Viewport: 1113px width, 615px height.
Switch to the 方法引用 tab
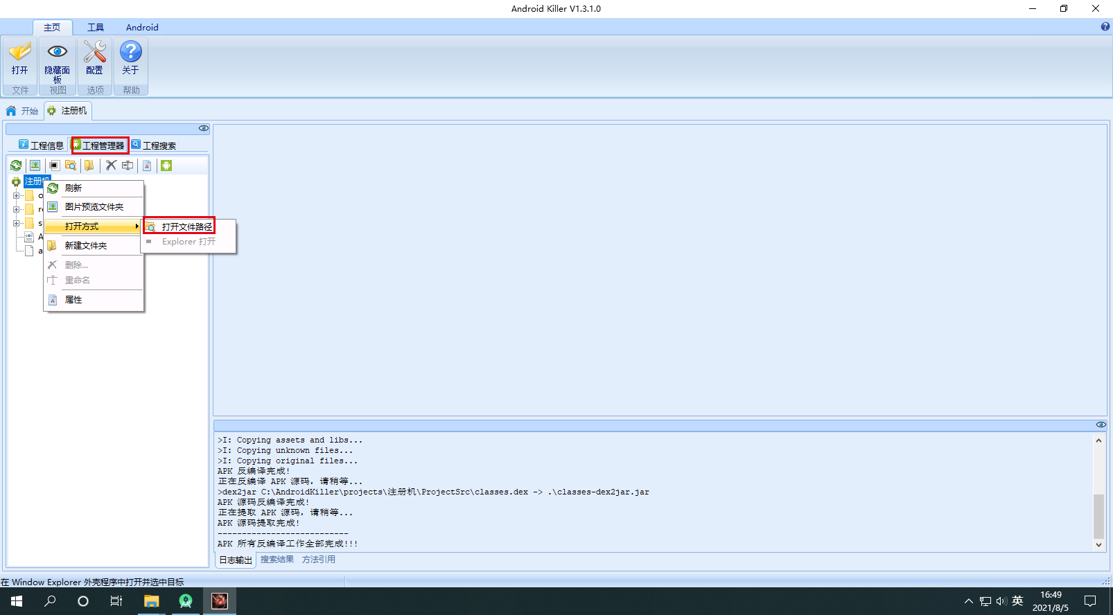(319, 560)
